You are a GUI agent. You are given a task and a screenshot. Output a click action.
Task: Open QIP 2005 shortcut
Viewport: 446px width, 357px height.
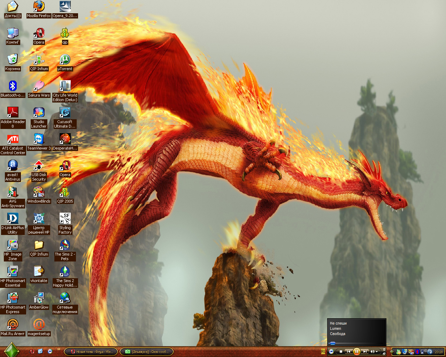click(65, 195)
